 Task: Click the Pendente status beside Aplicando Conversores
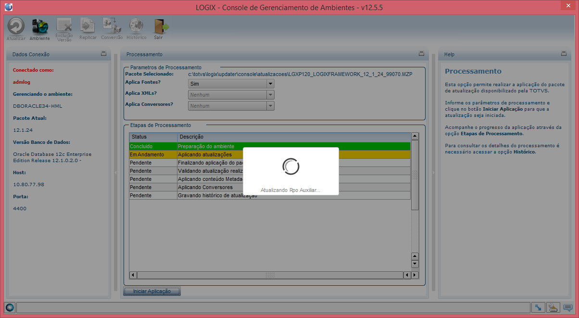tap(153, 187)
